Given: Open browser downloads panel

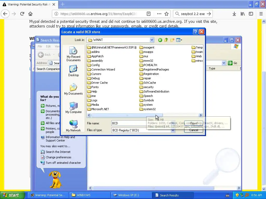Looking at the screenshot, I should [234, 14].
